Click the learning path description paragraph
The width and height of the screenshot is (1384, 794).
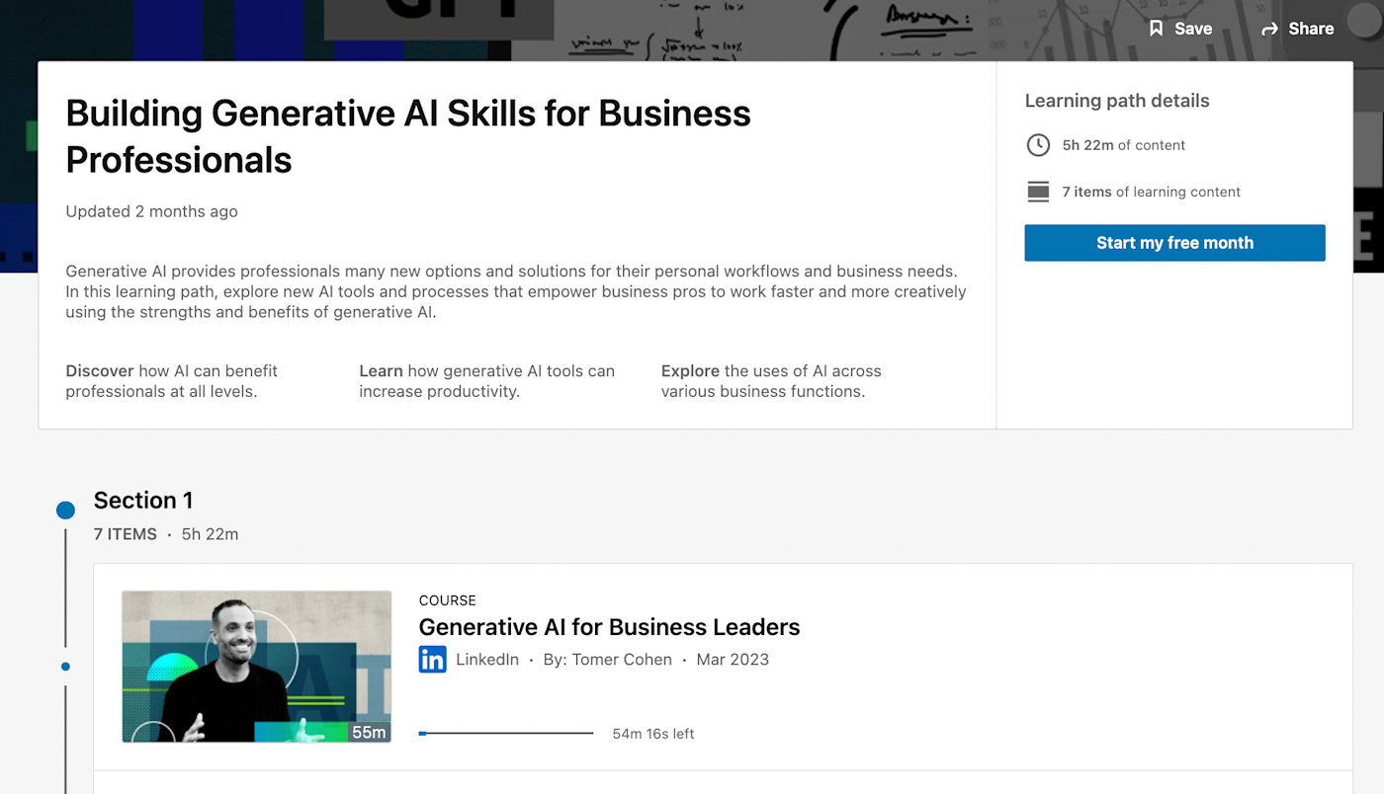(516, 291)
